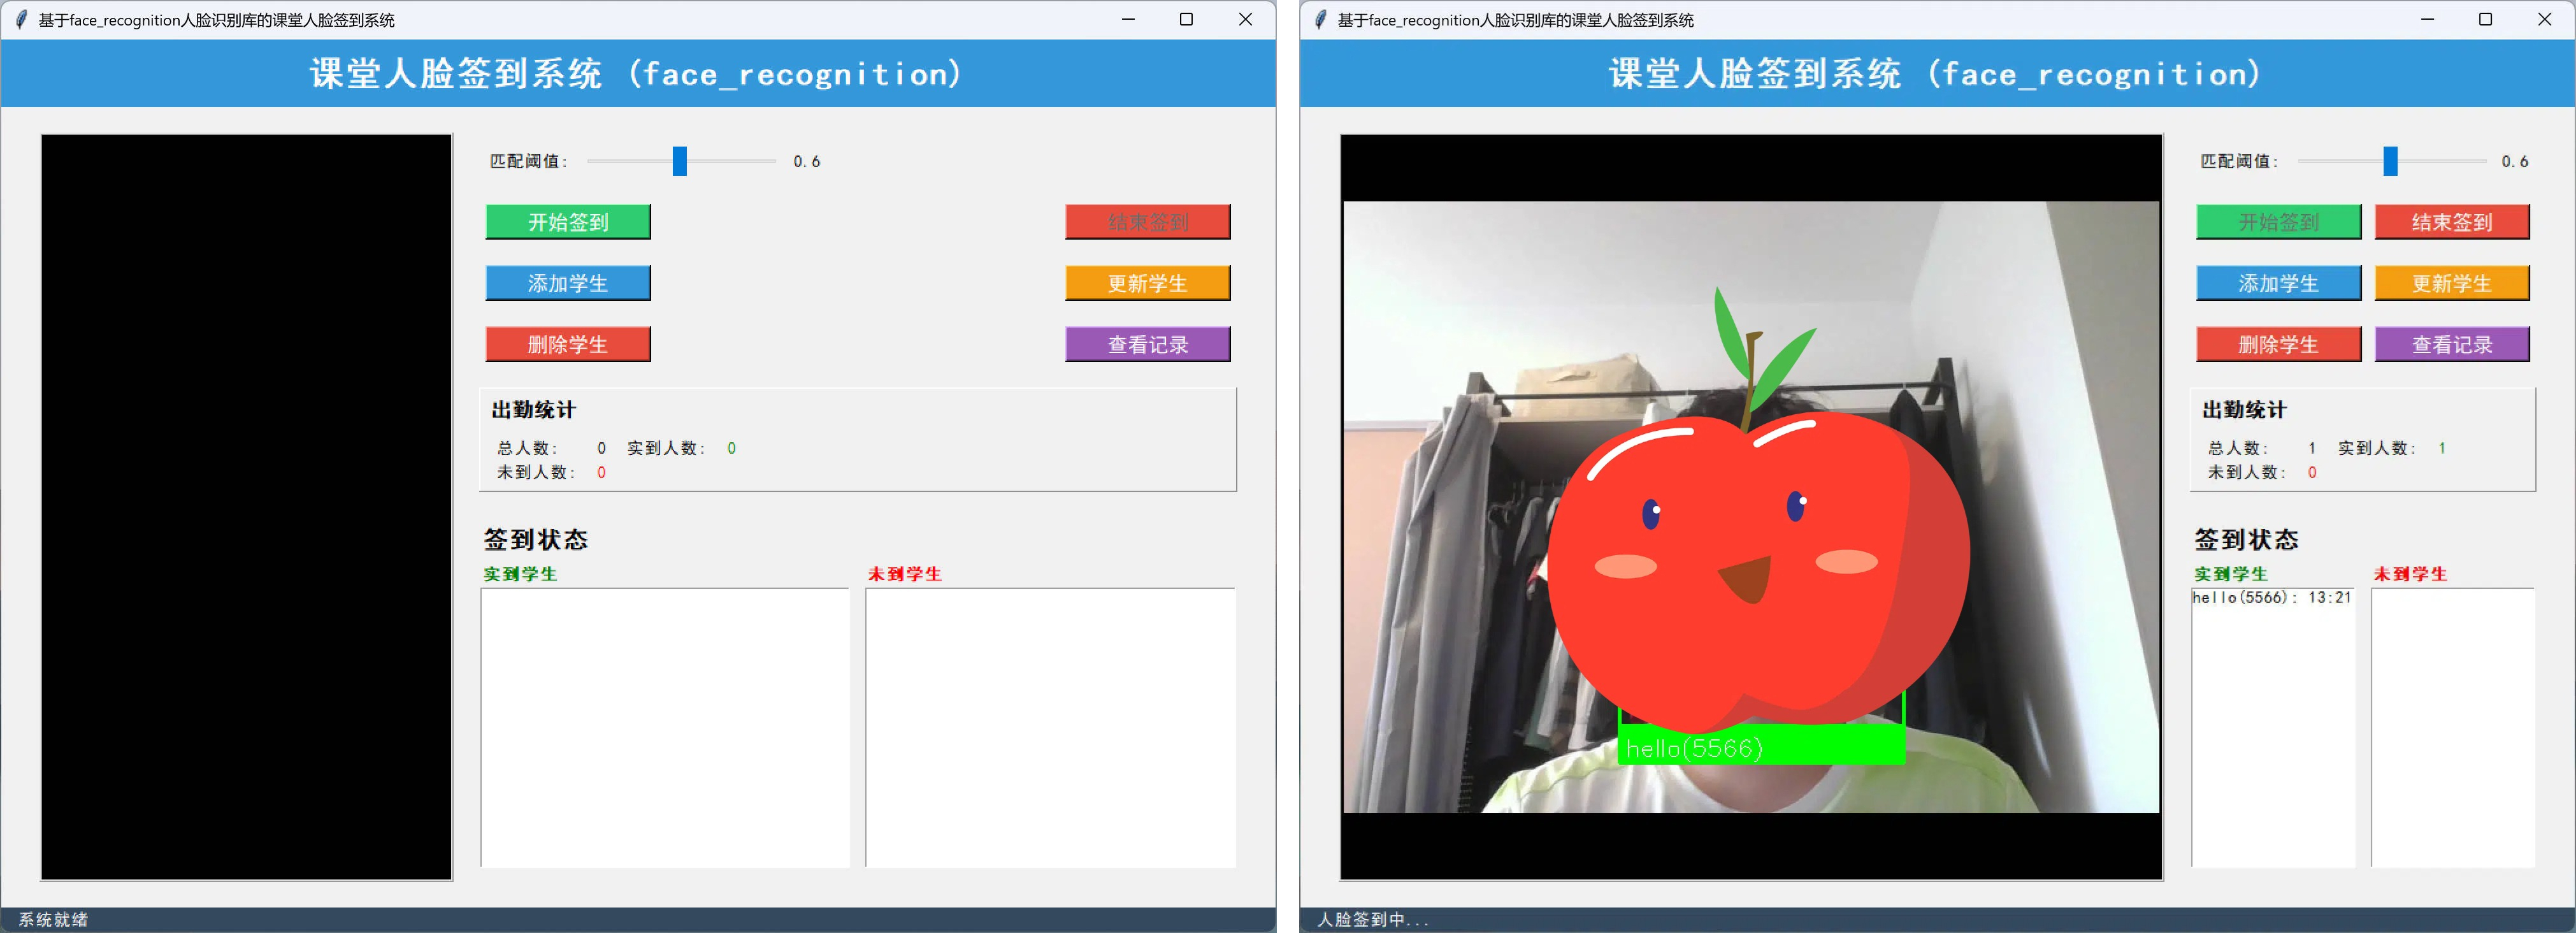The height and width of the screenshot is (933, 2576).
Task: Click red 未到学生 label in left window
Action: tap(905, 574)
